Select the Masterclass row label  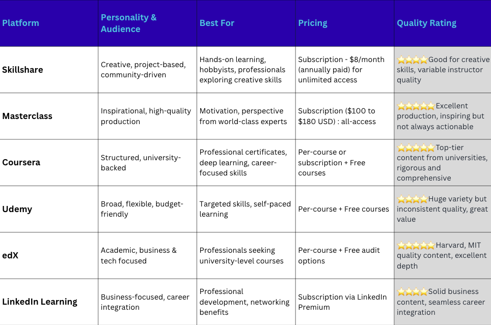(x=27, y=116)
